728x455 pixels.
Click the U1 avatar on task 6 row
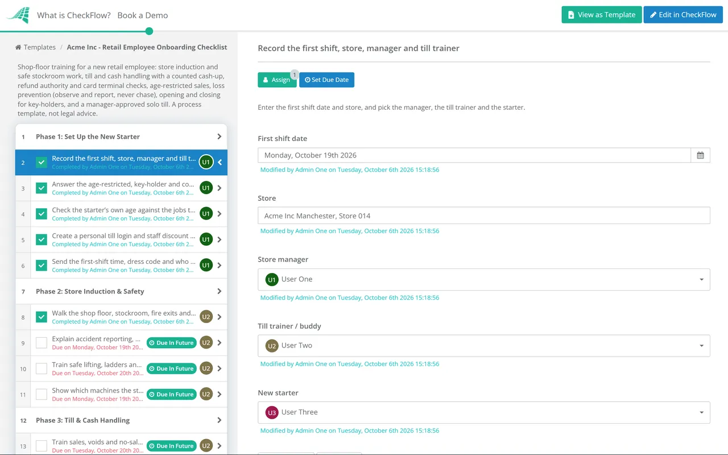(206, 265)
